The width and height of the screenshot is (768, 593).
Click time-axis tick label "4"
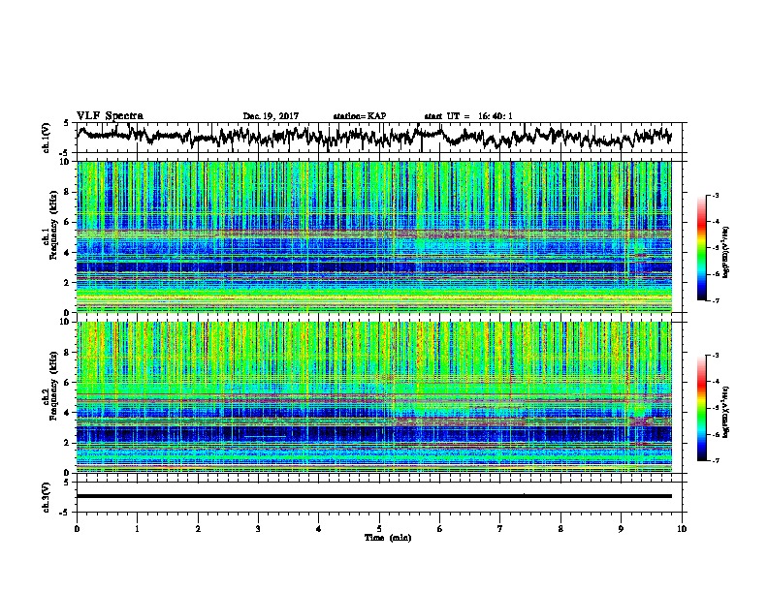pos(319,529)
